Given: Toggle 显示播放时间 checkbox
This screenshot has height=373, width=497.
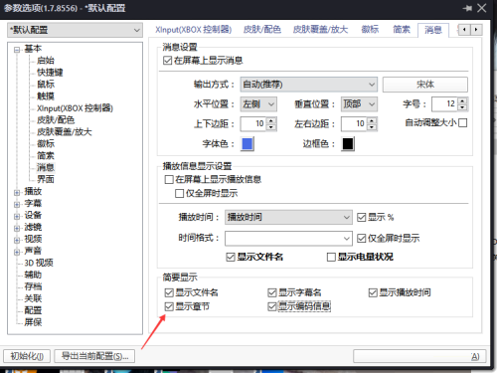Looking at the screenshot, I should point(373,292).
